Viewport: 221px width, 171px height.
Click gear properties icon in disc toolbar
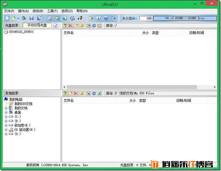click(x=94, y=25)
